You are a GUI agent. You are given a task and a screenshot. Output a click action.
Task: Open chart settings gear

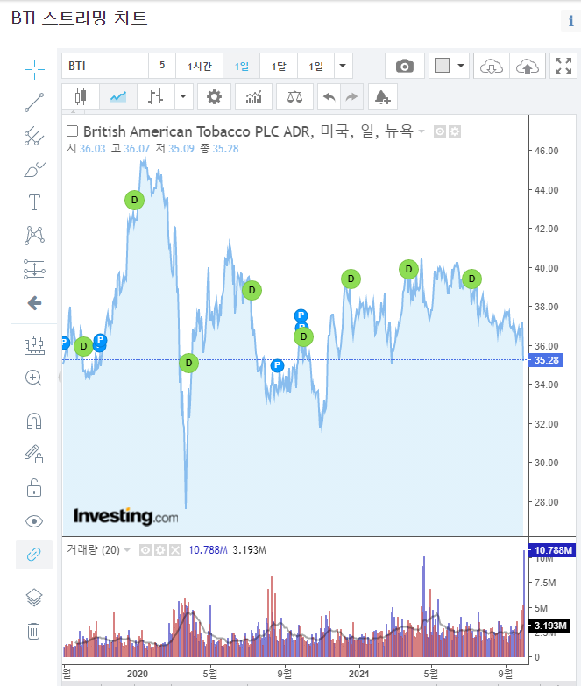(x=214, y=96)
